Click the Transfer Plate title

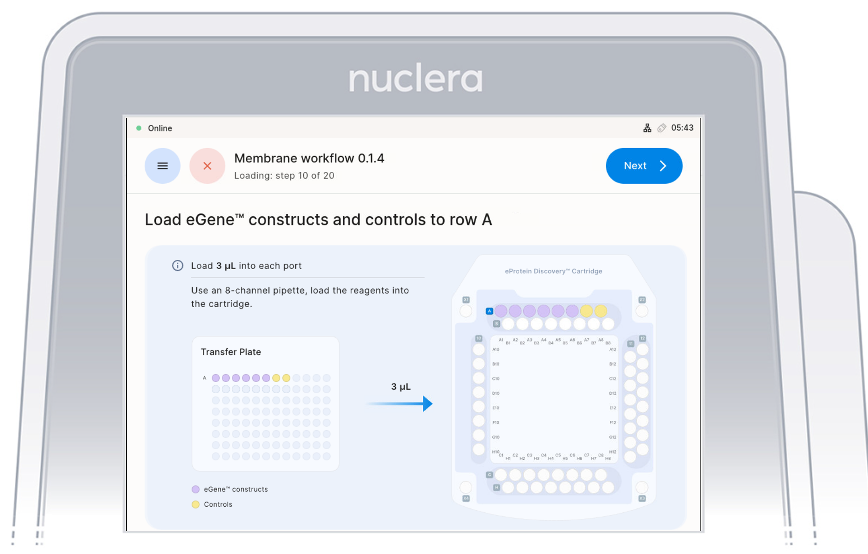pos(231,352)
